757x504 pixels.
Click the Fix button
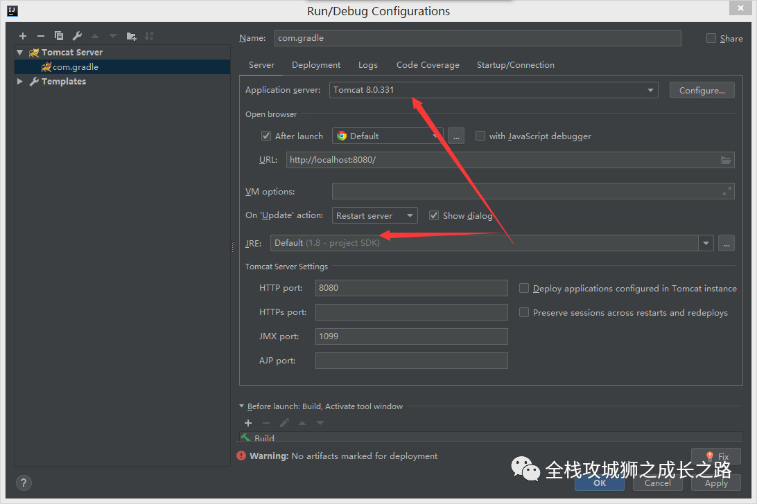coord(717,456)
